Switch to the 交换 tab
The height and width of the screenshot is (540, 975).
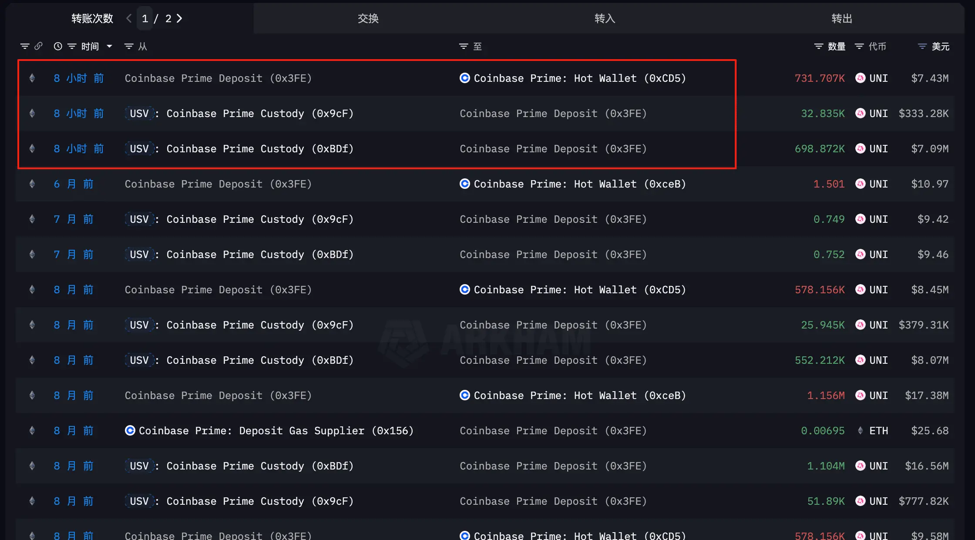click(368, 18)
